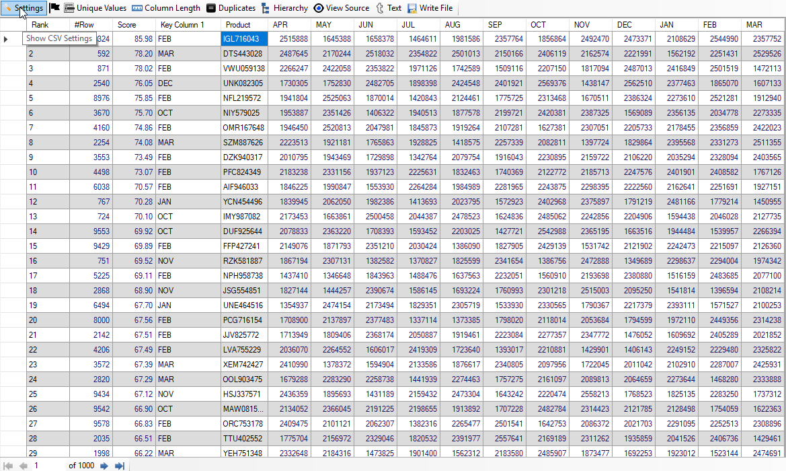Click the Rank column header
Screen dimensions: 786x471
pyautogui.click(x=47, y=25)
